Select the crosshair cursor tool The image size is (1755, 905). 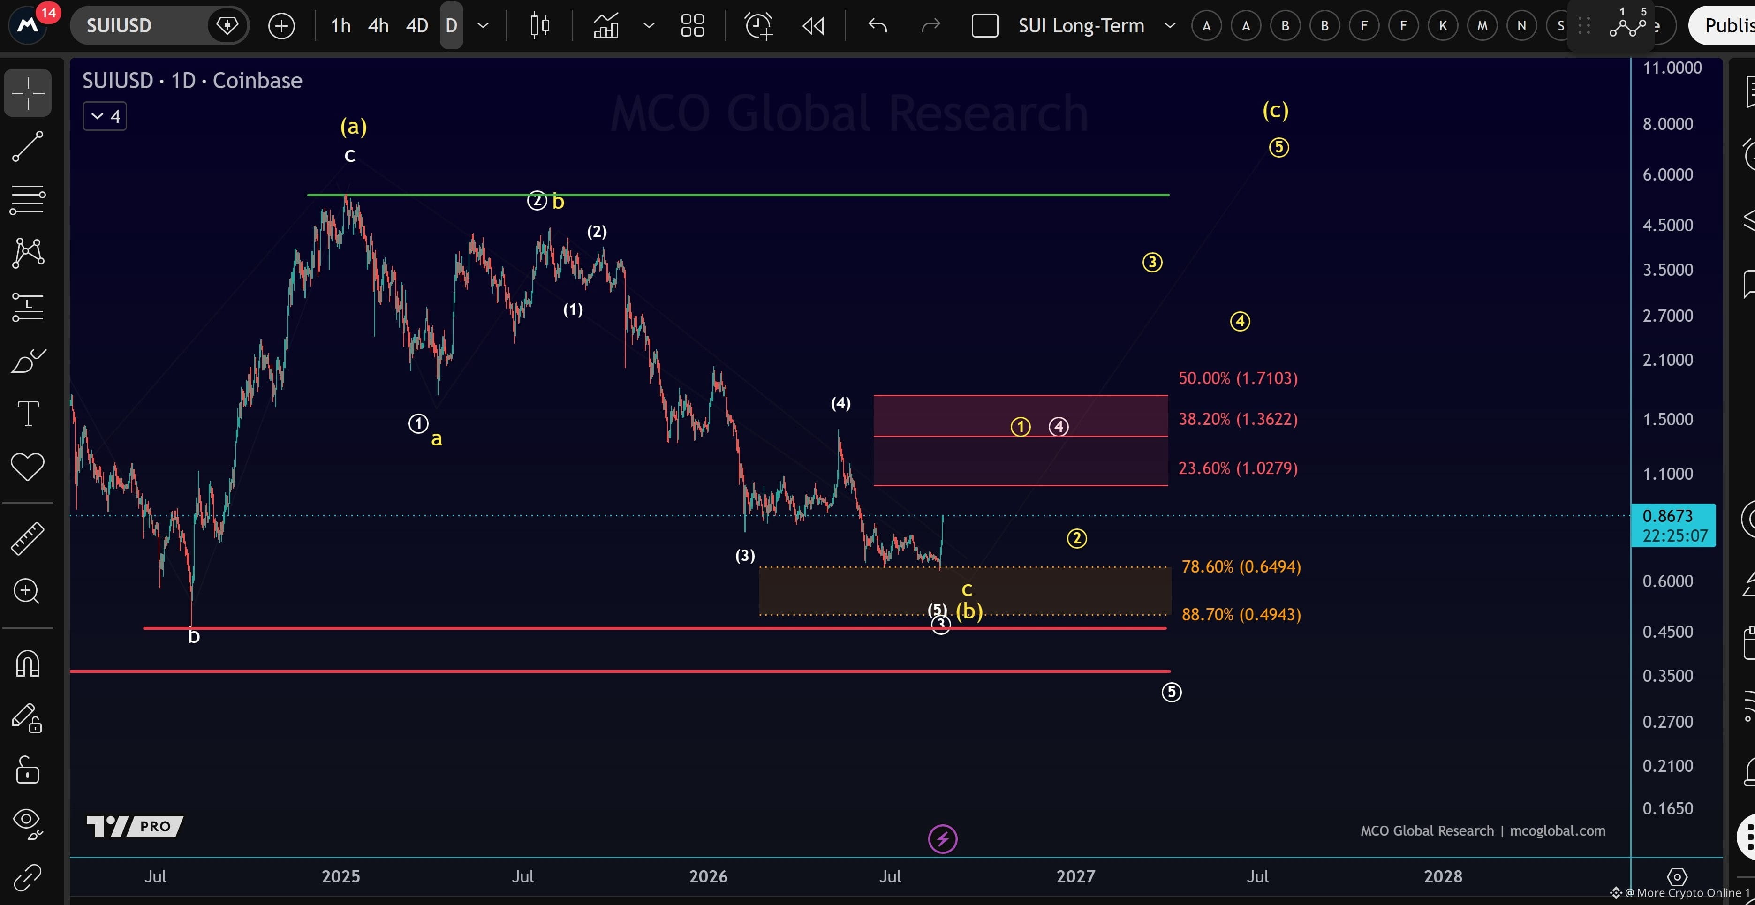pos(28,93)
